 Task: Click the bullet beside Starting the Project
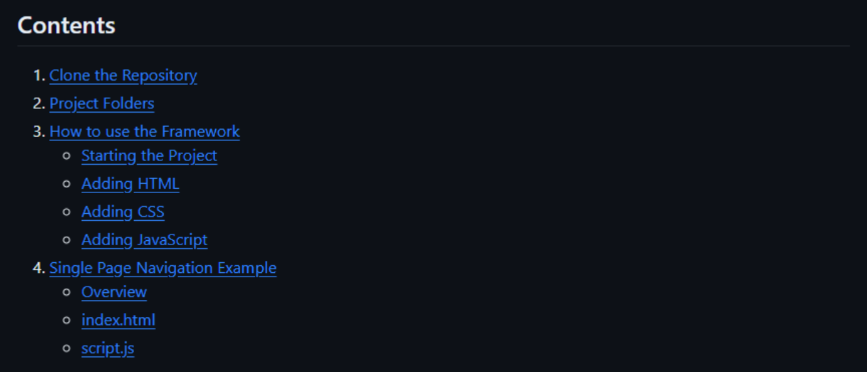[x=67, y=155]
